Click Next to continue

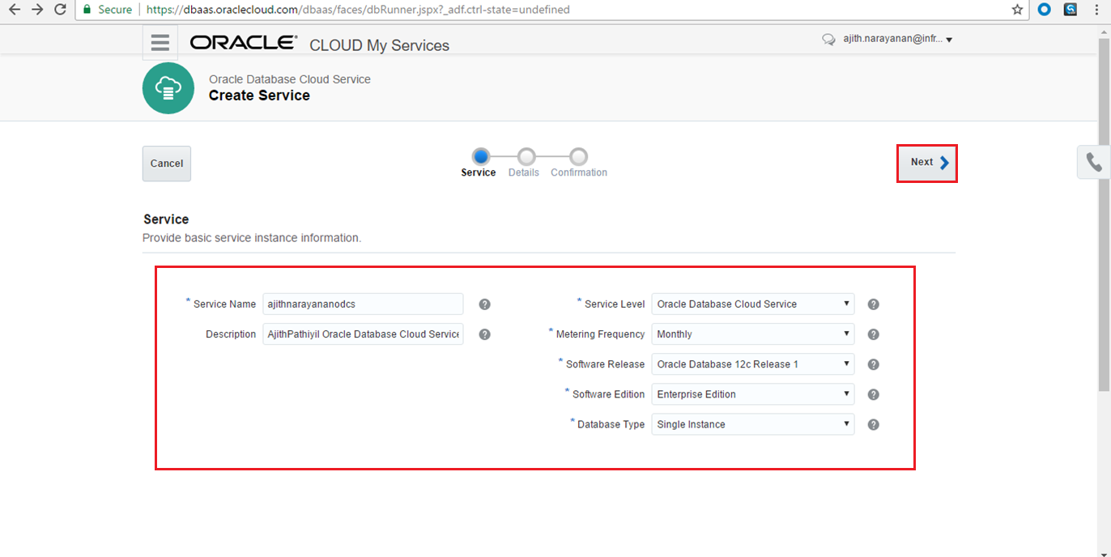[927, 163]
